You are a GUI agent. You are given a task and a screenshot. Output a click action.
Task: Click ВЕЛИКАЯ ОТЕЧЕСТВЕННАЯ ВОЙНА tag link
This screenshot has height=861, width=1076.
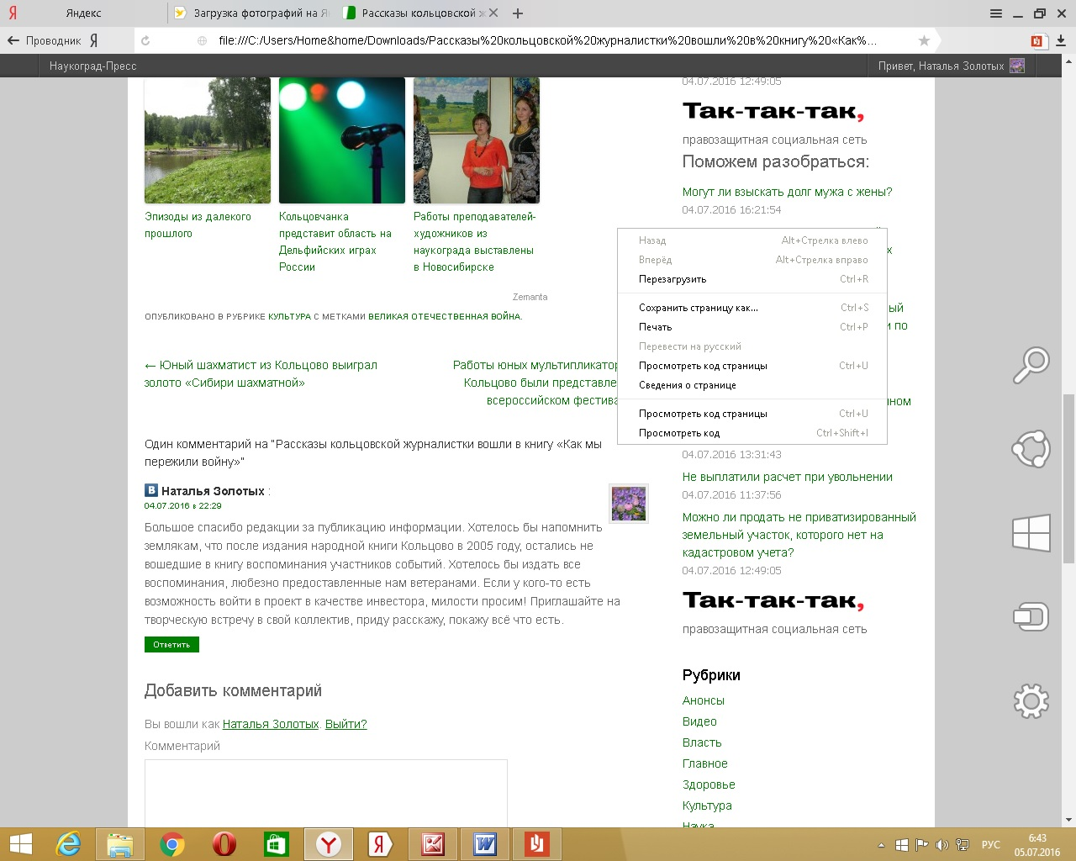pos(445,317)
